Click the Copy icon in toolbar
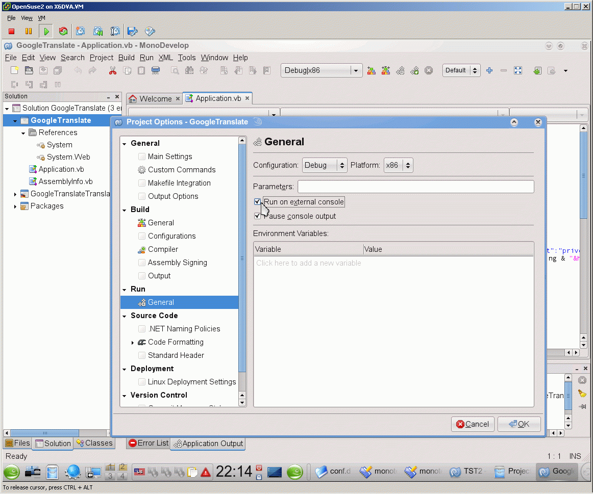The image size is (593, 494). point(127,70)
